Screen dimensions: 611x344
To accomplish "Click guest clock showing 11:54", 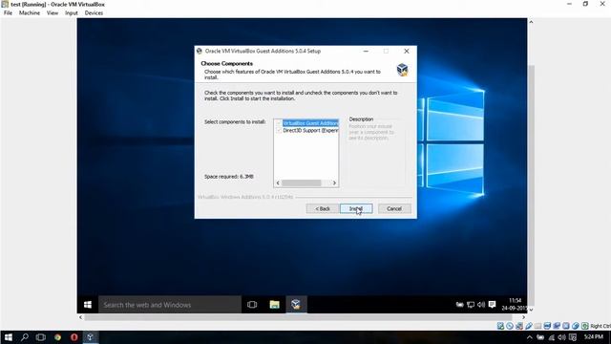I will click(x=515, y=301).
